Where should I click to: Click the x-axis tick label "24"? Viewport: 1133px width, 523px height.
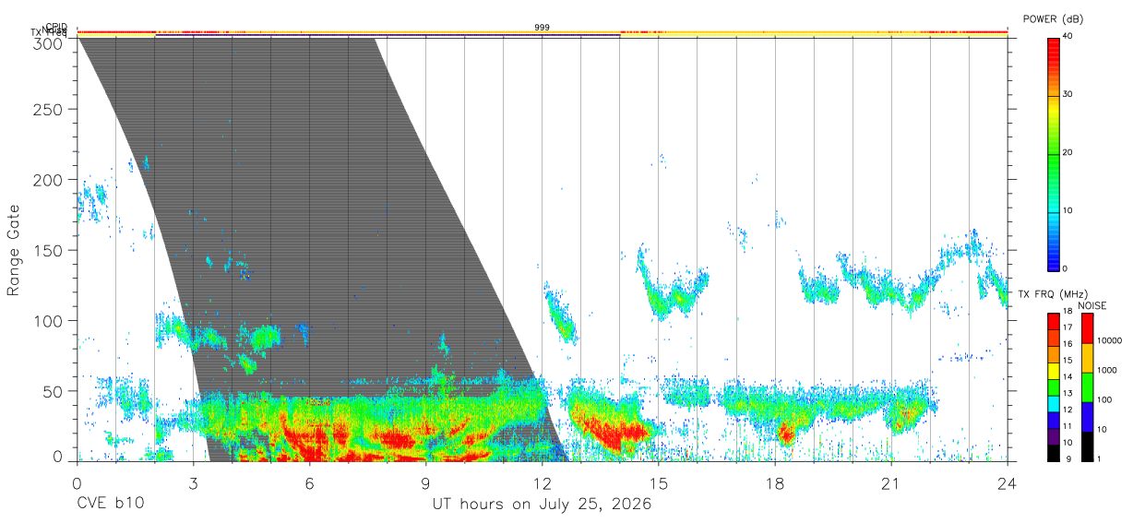coord(1008,482)
